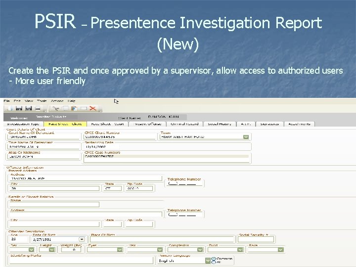
Task: Expand the Build dropdown
Action: (240, 250)
